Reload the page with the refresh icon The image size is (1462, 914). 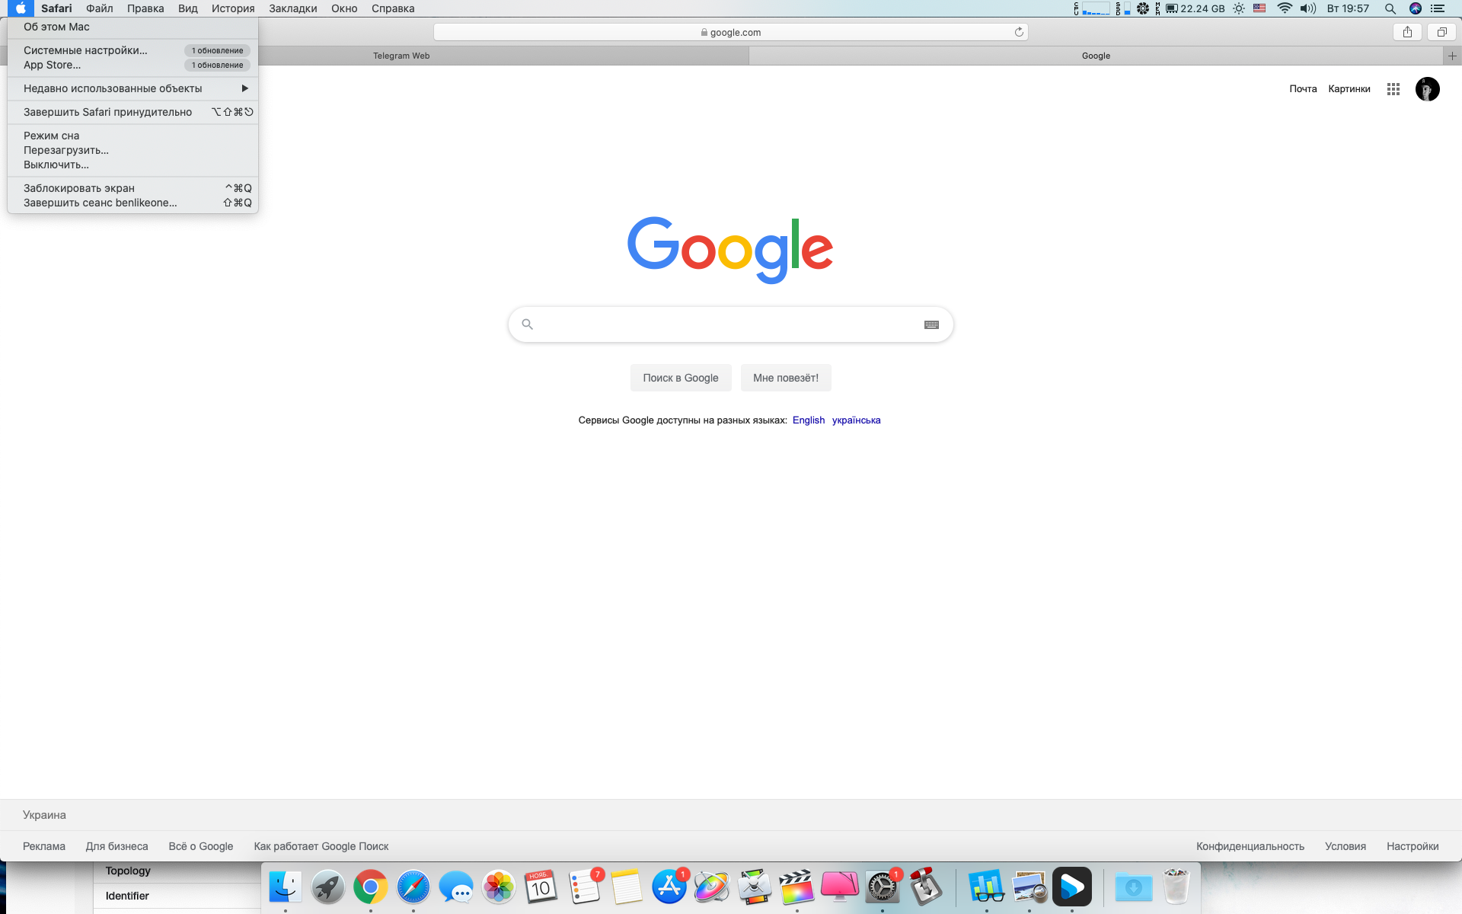coord(1019,32)
